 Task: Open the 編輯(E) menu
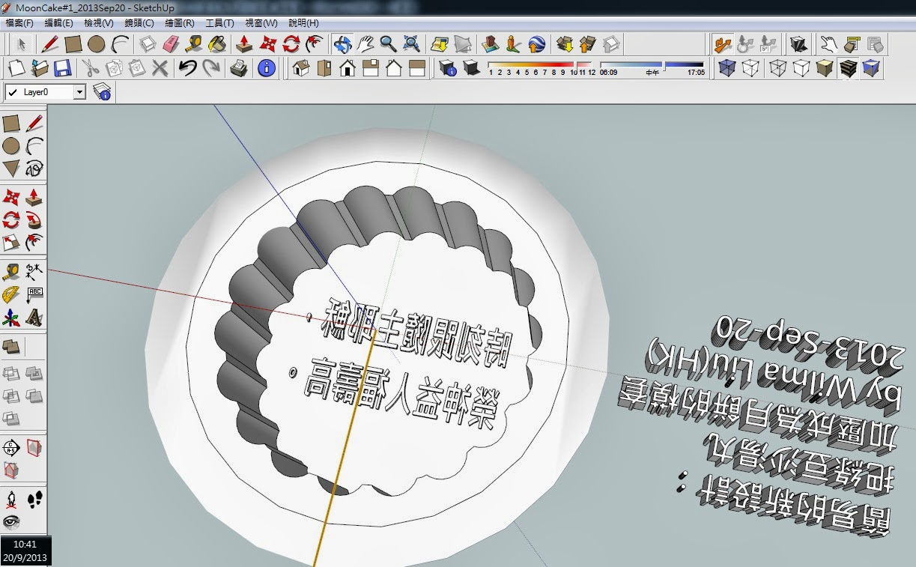click(x=58, y=23)
